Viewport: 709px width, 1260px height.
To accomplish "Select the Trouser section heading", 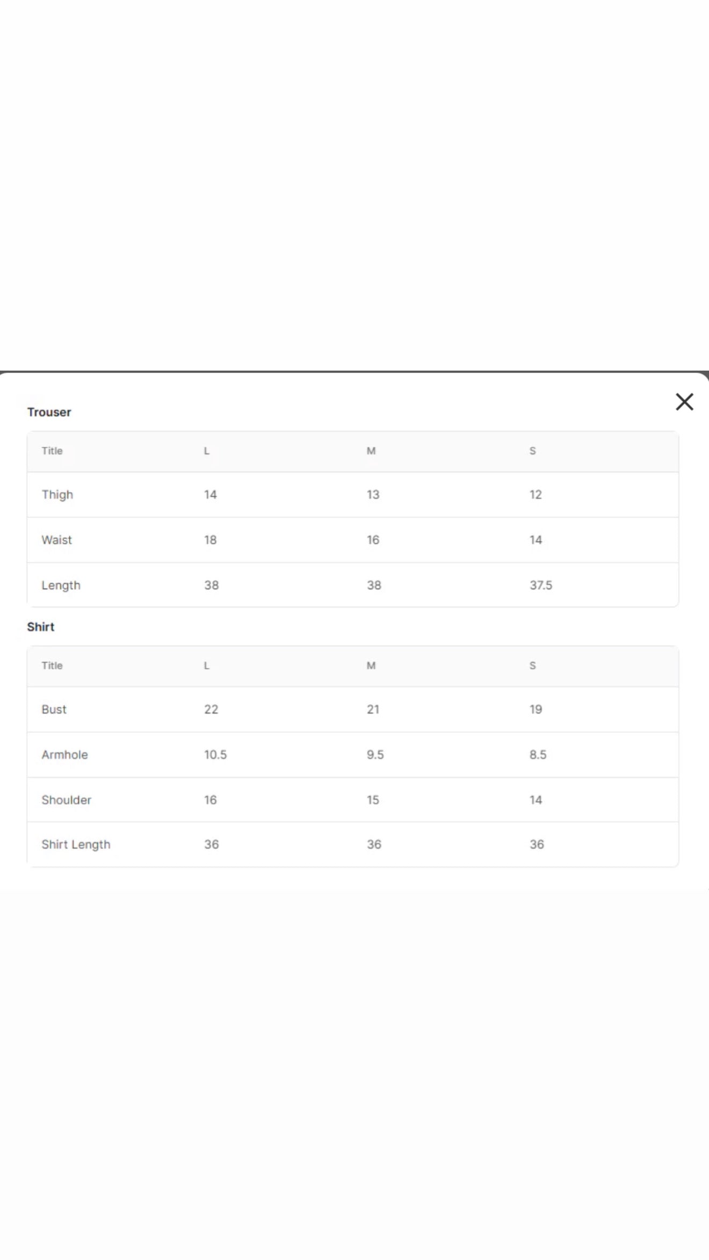I will click(49, 412).
